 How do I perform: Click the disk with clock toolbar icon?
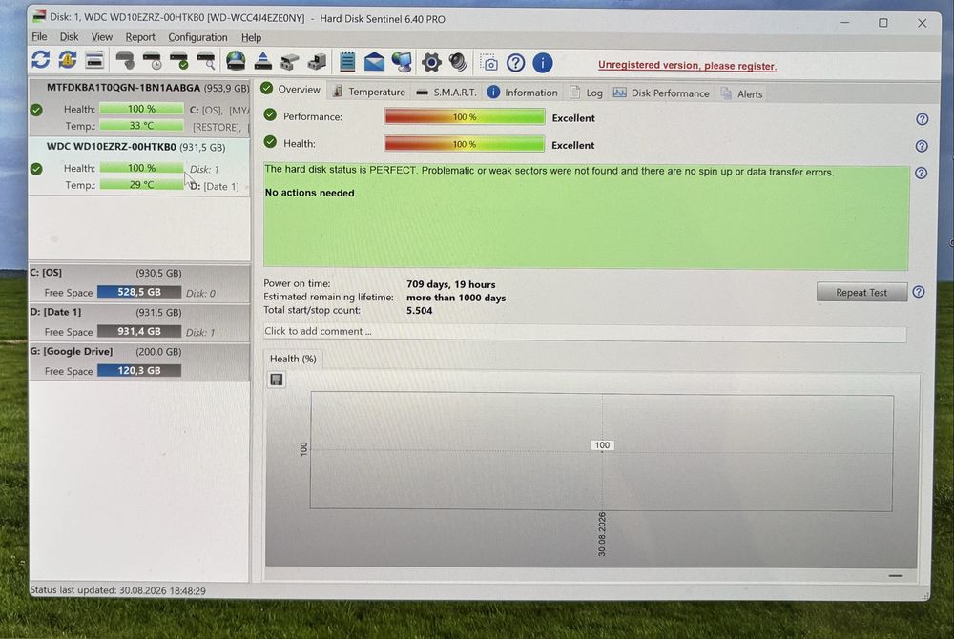coord(152,61)
